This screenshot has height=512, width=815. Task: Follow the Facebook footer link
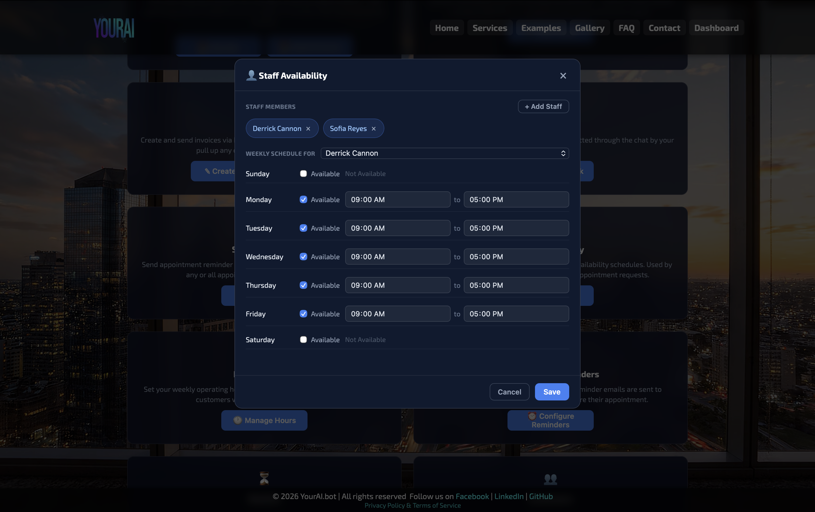point(472,496)
